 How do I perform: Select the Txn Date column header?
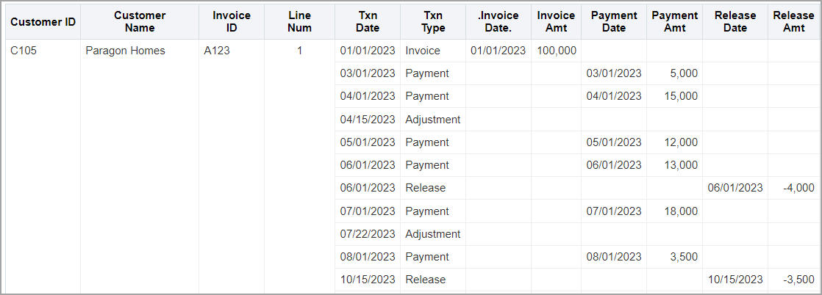[368, 22]
